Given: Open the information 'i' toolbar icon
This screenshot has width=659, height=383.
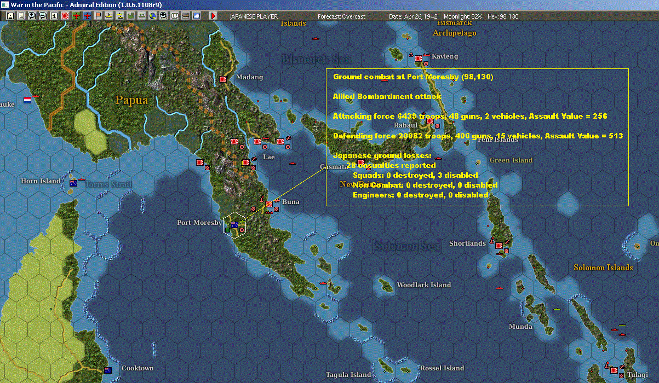Looking at the screenshot, I should [54, 16].
